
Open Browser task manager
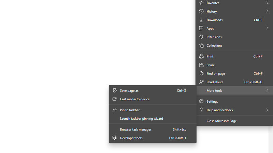coord(153,129)
